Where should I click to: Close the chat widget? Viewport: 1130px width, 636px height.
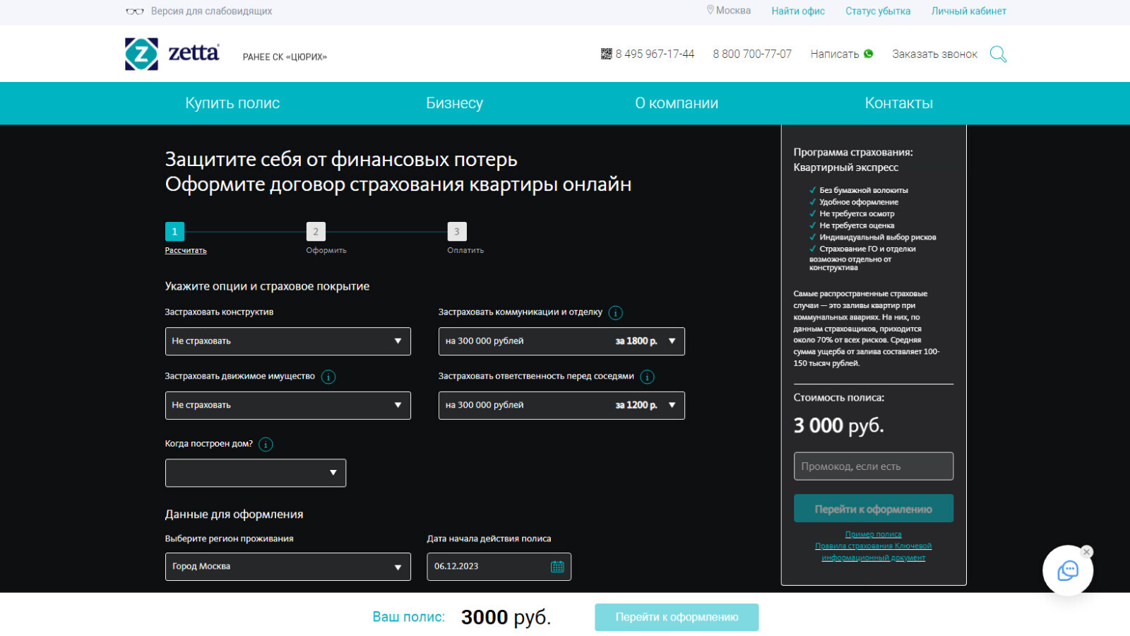[1087, 552]
